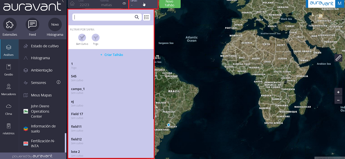Screen dimensions: 345x159
Task: Select talhão field11
Action: pos(111,128)
